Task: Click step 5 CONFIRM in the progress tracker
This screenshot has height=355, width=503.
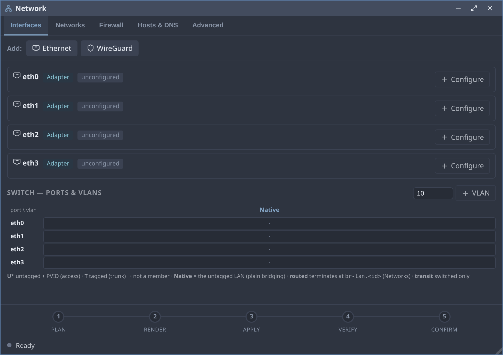Action: (444, 317)
